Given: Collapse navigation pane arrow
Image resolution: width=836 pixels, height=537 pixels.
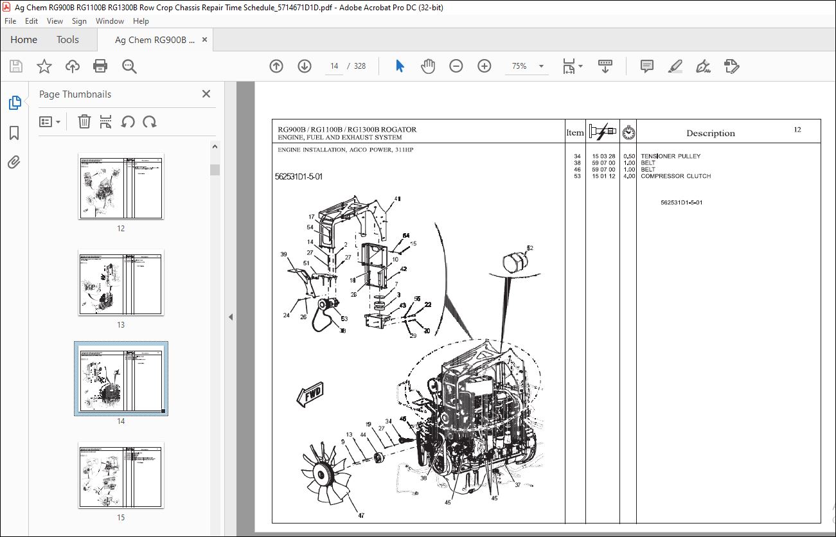Looking at the screenshot, I should click(x=231, y=317).
